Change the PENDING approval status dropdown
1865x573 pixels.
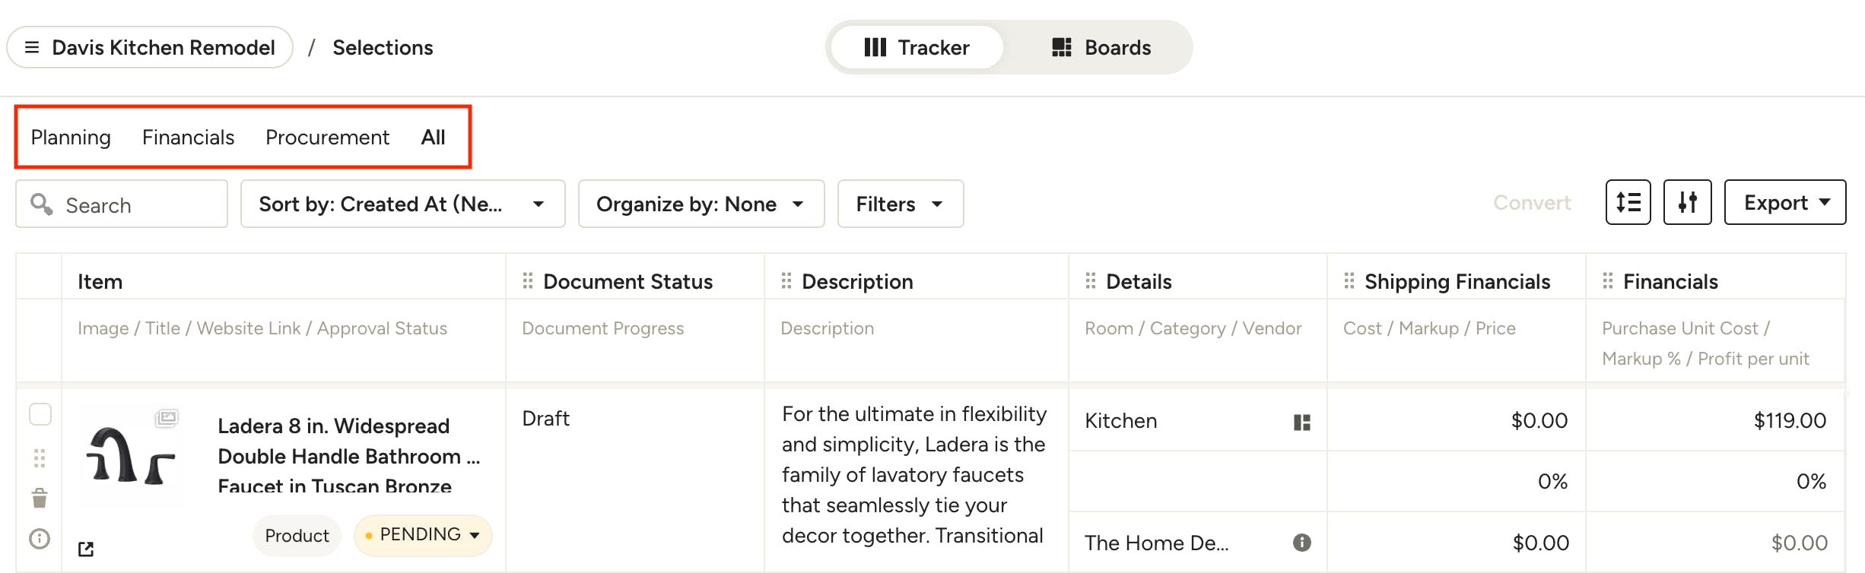[x=423, y=535]
